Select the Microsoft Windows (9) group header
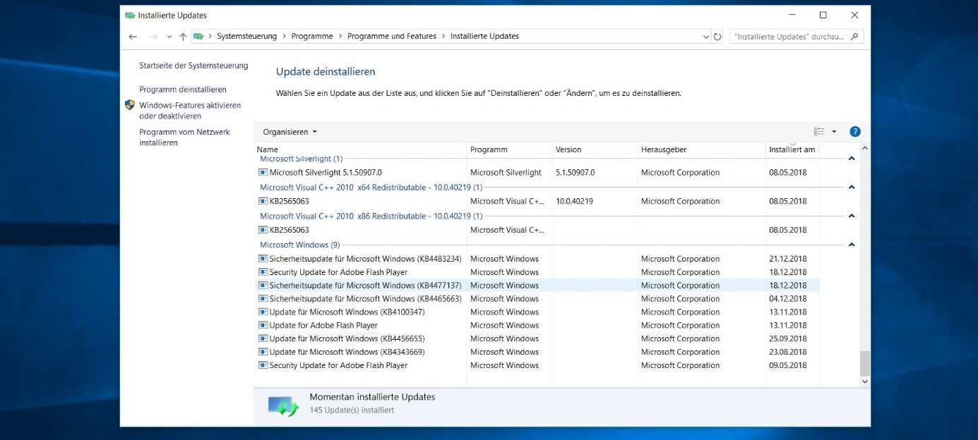Viewport: 978px width, 440px height. click(x=299, y=245)
